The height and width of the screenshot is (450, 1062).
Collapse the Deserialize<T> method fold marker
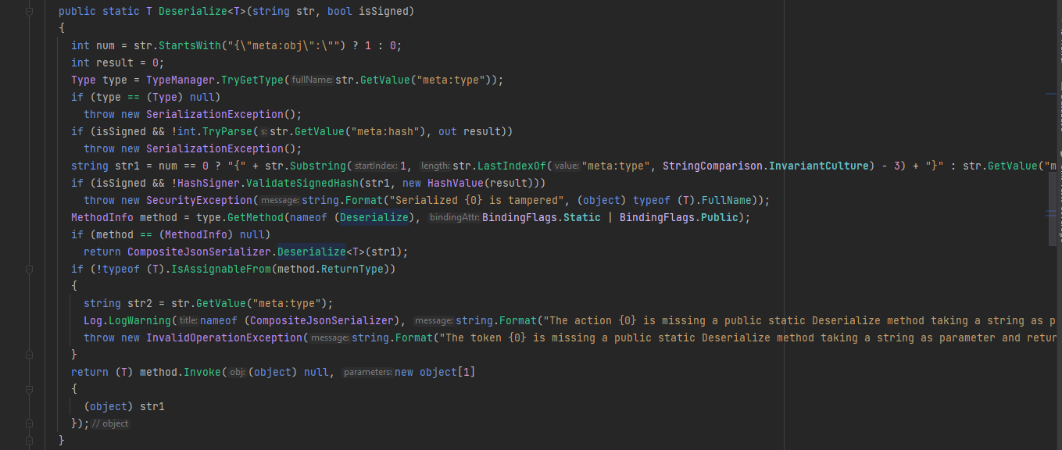(29, 12)
